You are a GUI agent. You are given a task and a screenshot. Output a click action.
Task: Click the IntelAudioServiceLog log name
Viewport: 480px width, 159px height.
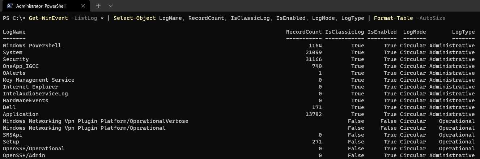35,94
